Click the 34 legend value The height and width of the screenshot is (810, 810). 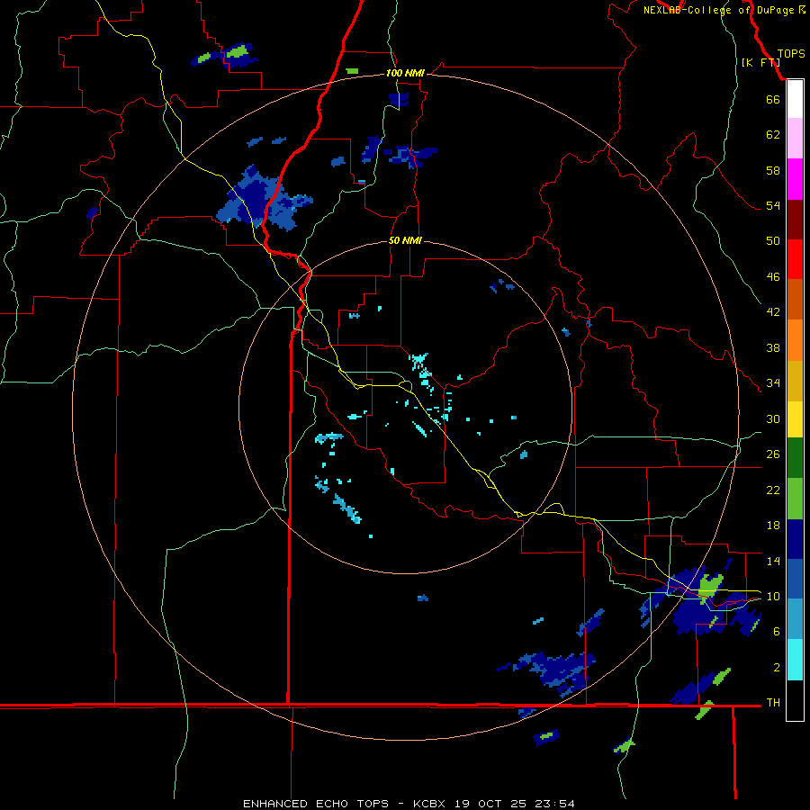(x=773, y=383)
